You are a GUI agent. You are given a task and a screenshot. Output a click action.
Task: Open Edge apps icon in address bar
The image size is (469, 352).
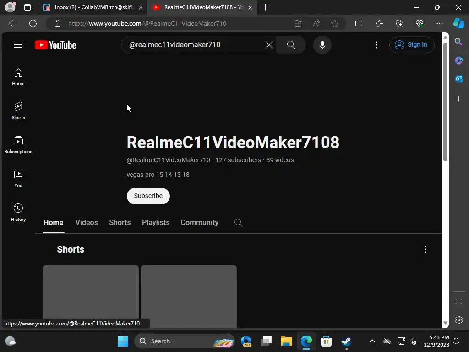point(298,23)
